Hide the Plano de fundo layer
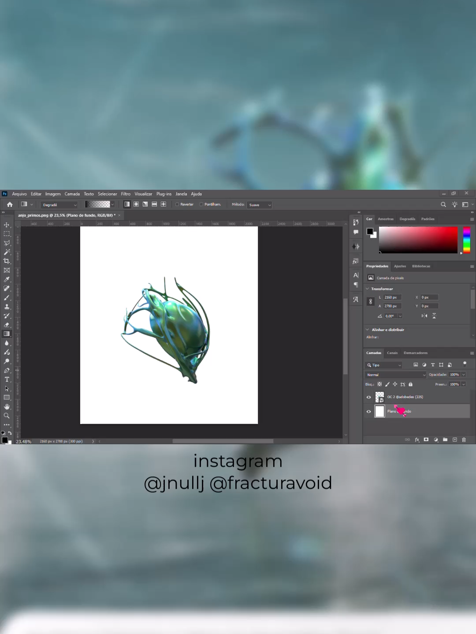The height and width of the screenshot is (634, 476). [x=369, y=412]
